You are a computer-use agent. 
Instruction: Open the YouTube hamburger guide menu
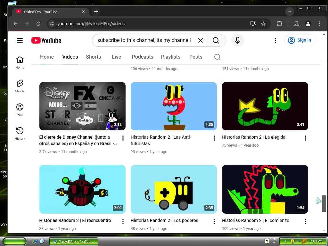click(20, 40)
